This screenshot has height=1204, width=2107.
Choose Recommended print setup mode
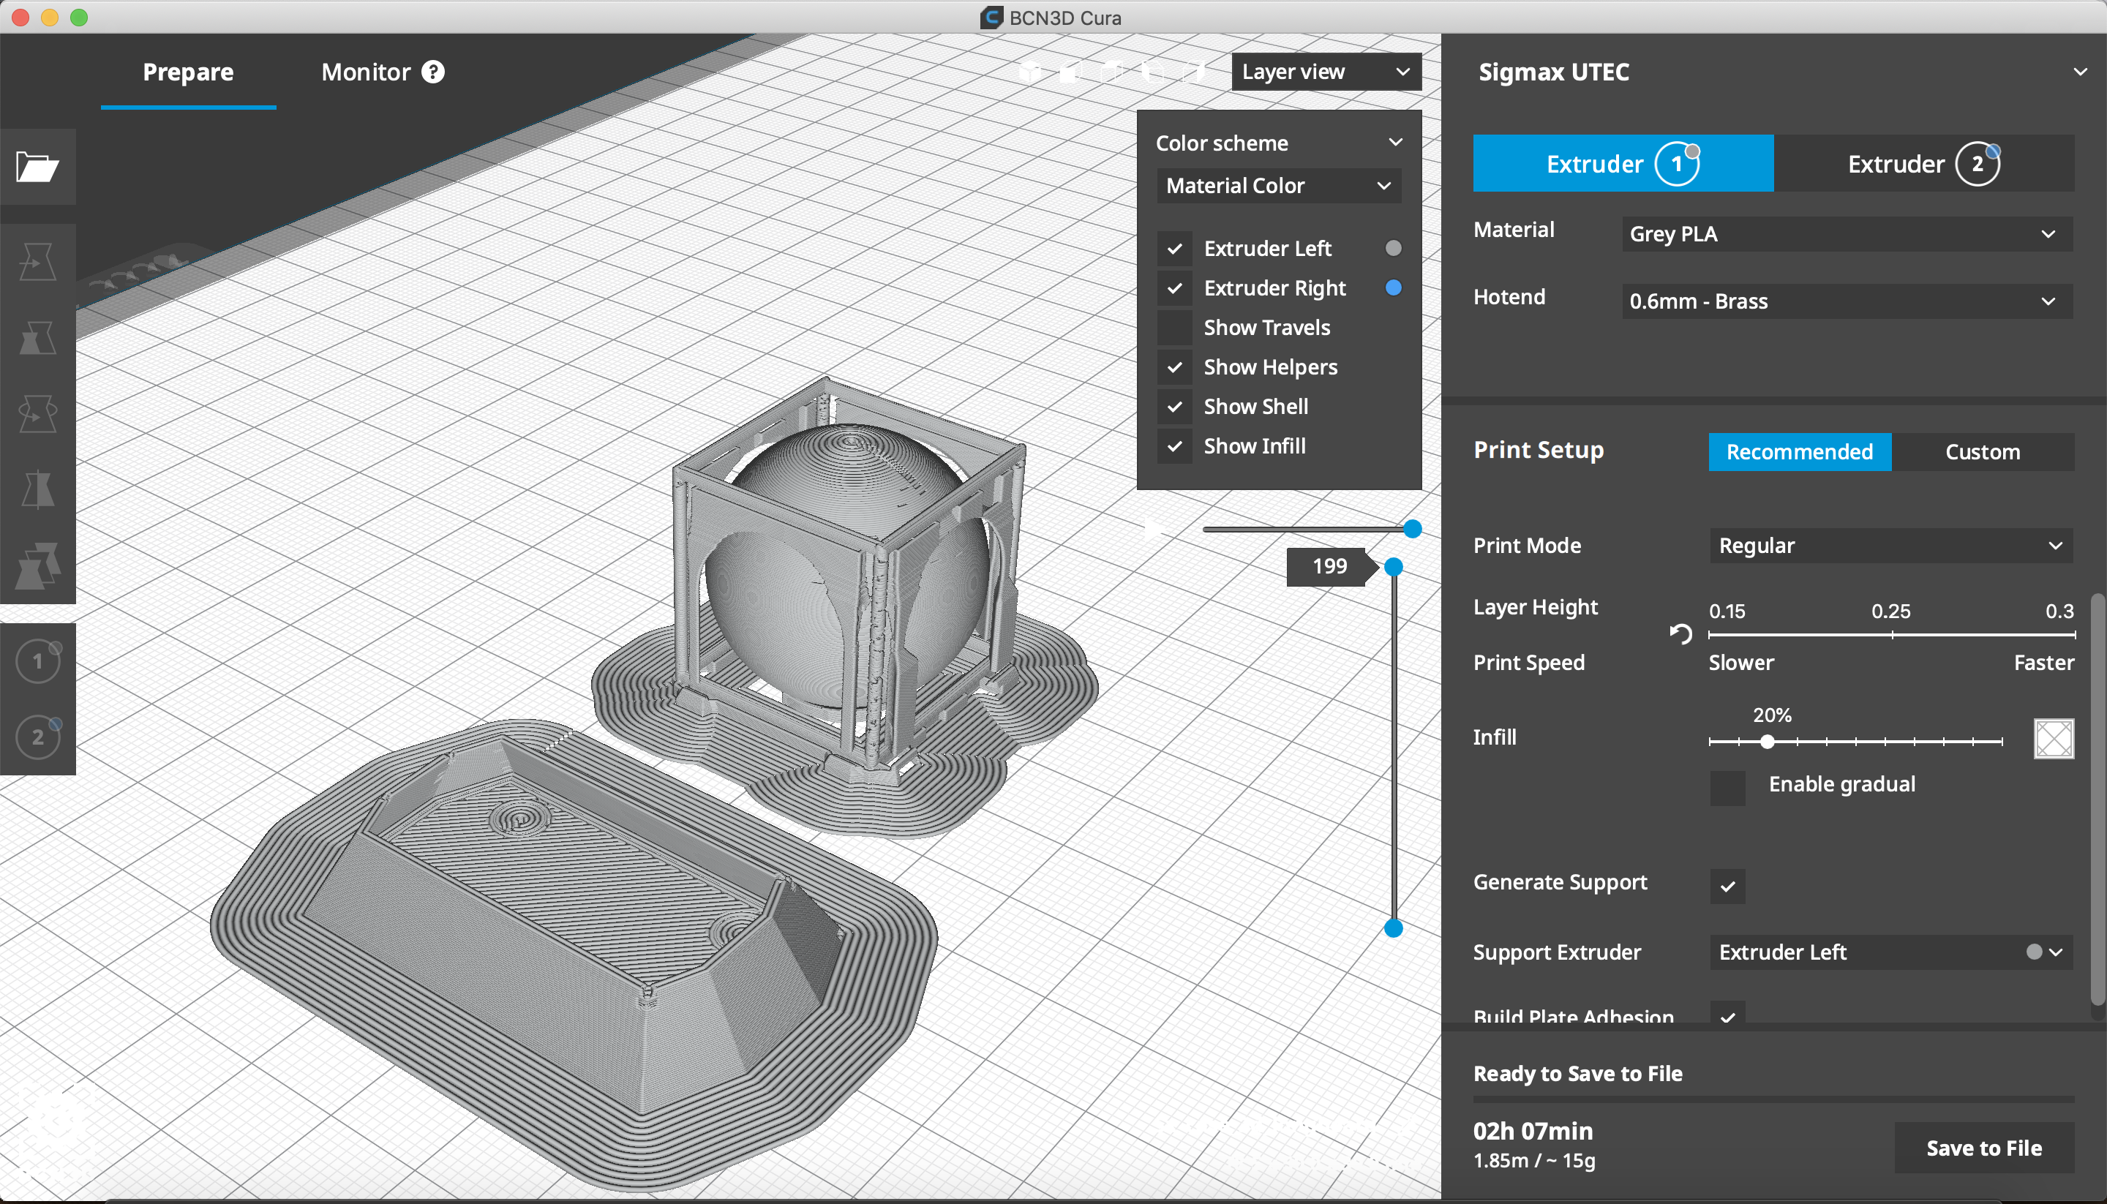1800,452
